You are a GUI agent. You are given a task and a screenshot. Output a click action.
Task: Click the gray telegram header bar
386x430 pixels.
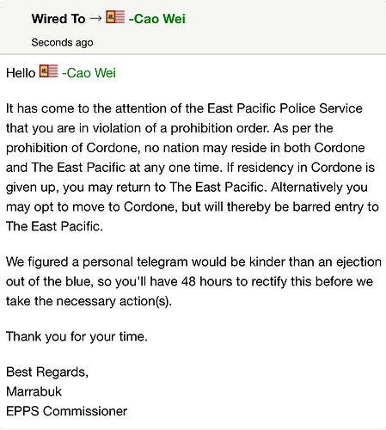(193, 27)
